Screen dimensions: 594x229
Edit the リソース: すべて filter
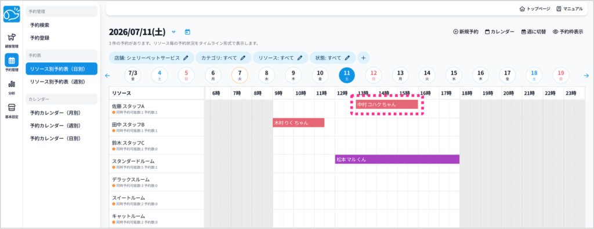(x=280, y=58)
